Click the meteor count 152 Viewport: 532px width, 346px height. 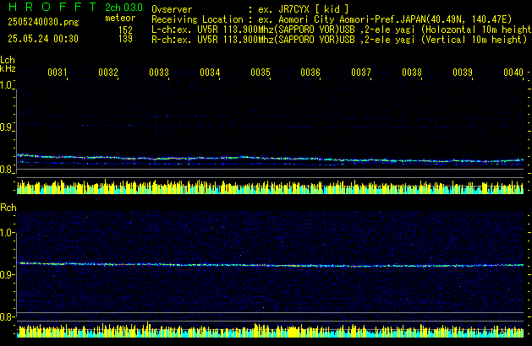125,30
